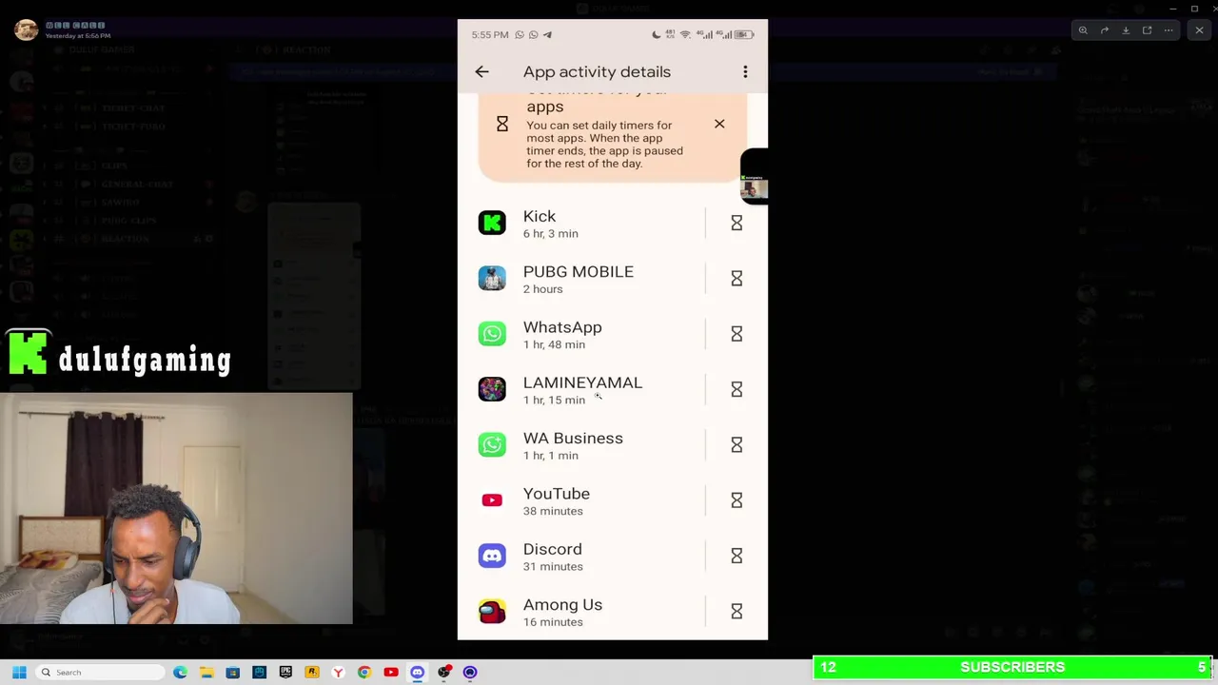The height and width of the screenshot is (685, 1218).
Task: Zoom the image with the magnifier icon
Action: [1083, 30]
